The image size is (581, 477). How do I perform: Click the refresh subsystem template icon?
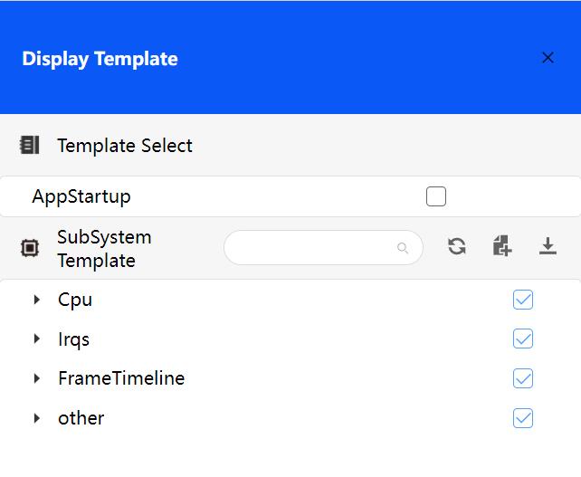(457, 246)
